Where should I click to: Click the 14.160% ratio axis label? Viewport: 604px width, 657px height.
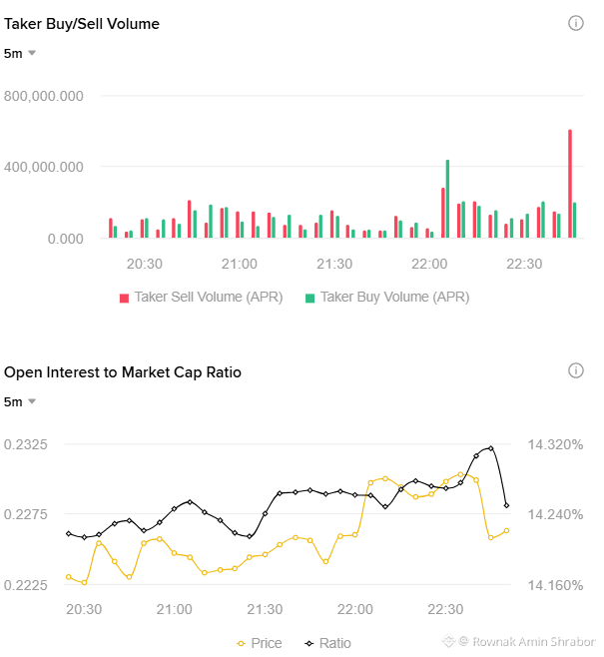[555, 585]
